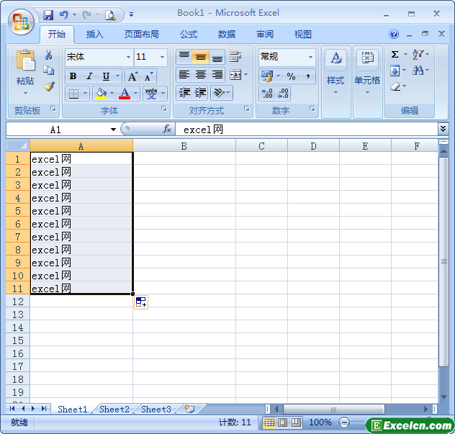Screen dimensions: 455x434
Task: Expand the font size dropdown showing 11
Action: [x=162, y=57]
